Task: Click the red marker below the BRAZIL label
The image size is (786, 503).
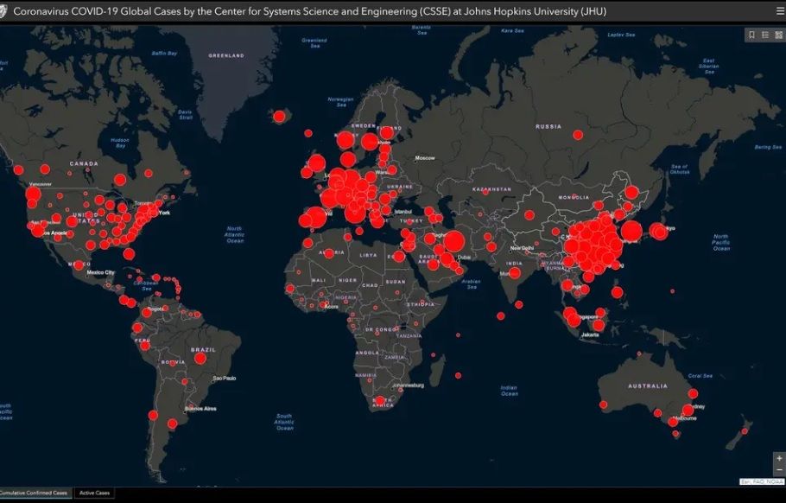Action: pos(200,359)
